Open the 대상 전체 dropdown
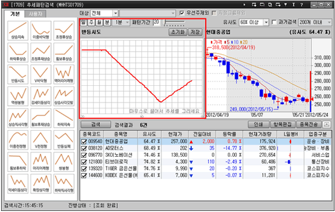 click(116, 13)
